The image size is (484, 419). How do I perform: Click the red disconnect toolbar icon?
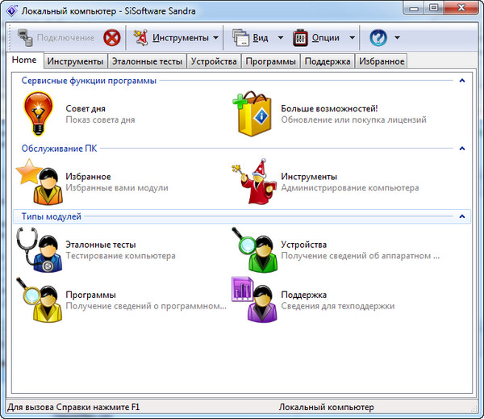tap(112, 37)
